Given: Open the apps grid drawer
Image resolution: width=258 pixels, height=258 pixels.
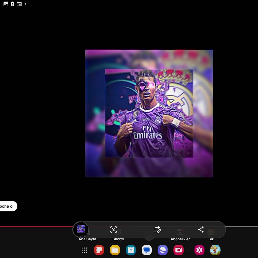Looking at the screenshot, I should (84, 250).
